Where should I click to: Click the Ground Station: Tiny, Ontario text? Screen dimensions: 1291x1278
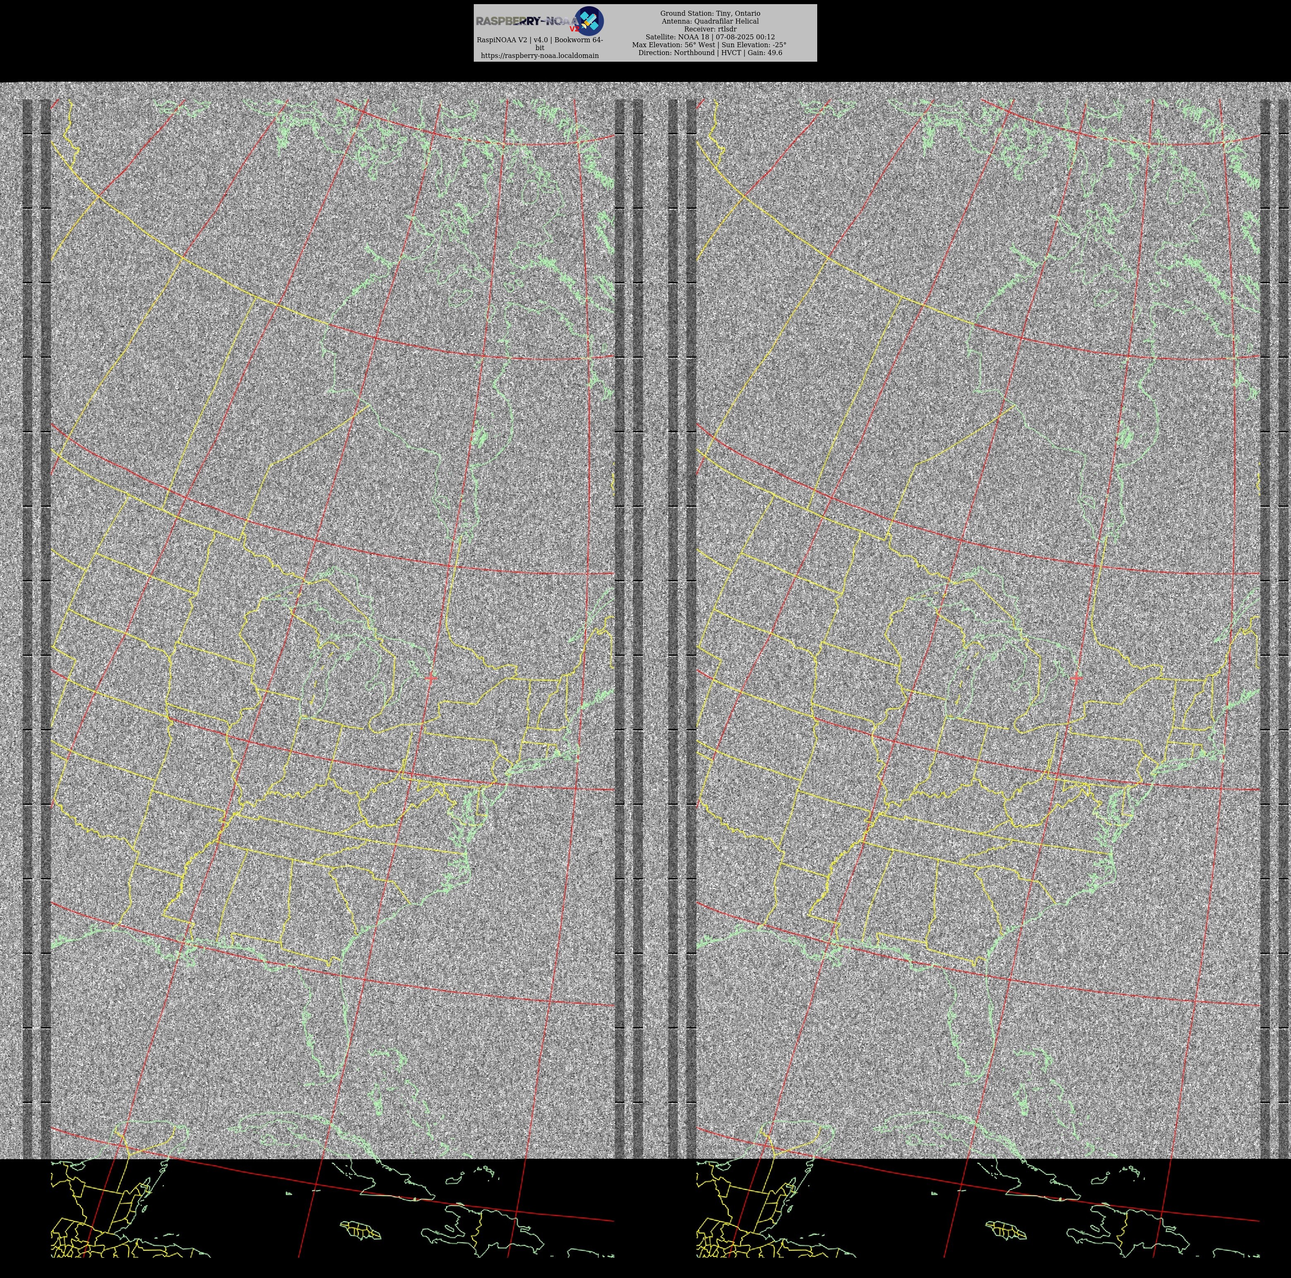tap(710, 13)
